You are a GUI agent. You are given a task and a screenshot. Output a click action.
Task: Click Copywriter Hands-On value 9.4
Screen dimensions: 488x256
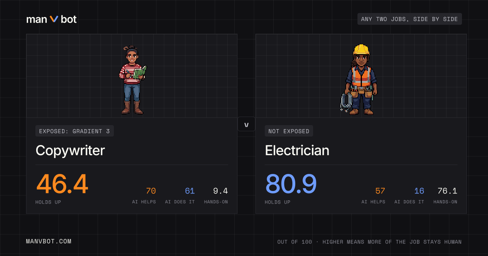point(220,191)
